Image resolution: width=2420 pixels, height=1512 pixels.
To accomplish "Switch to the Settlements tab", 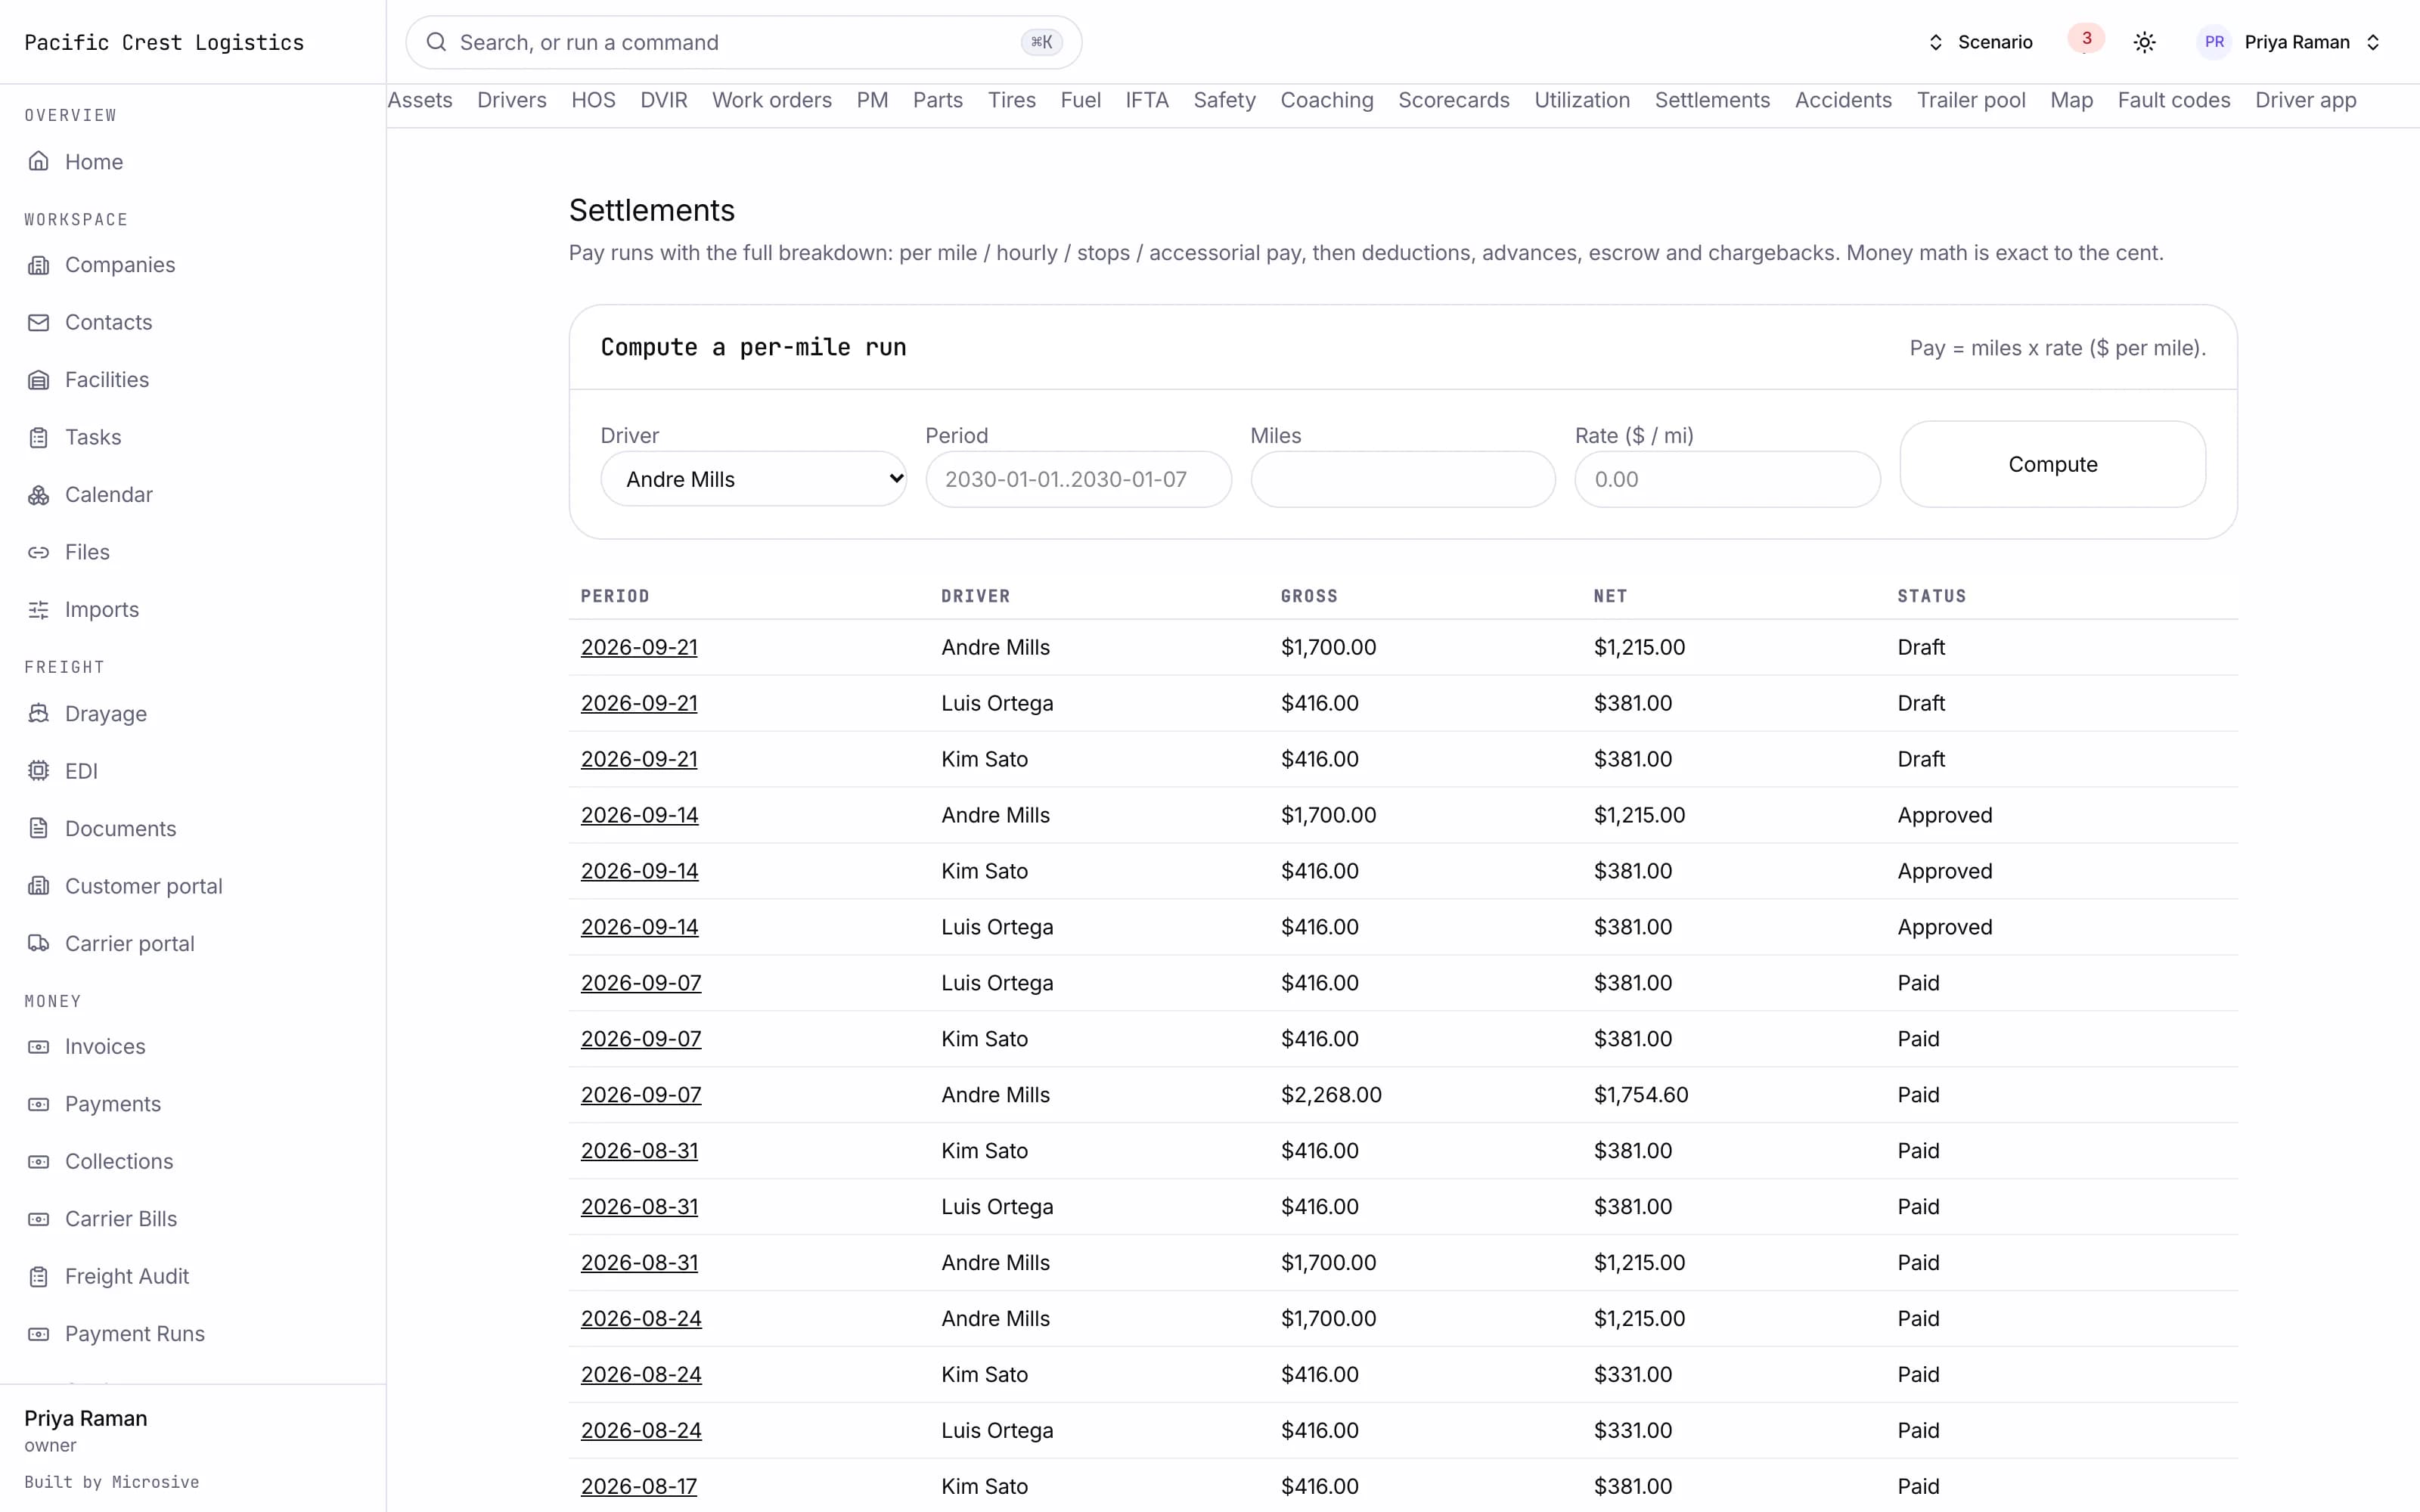I will (1712, 100).
